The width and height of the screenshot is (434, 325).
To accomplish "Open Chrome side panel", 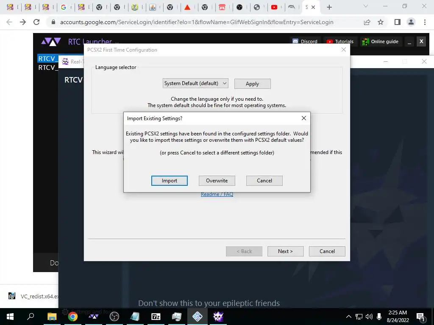I will point(398,22).
